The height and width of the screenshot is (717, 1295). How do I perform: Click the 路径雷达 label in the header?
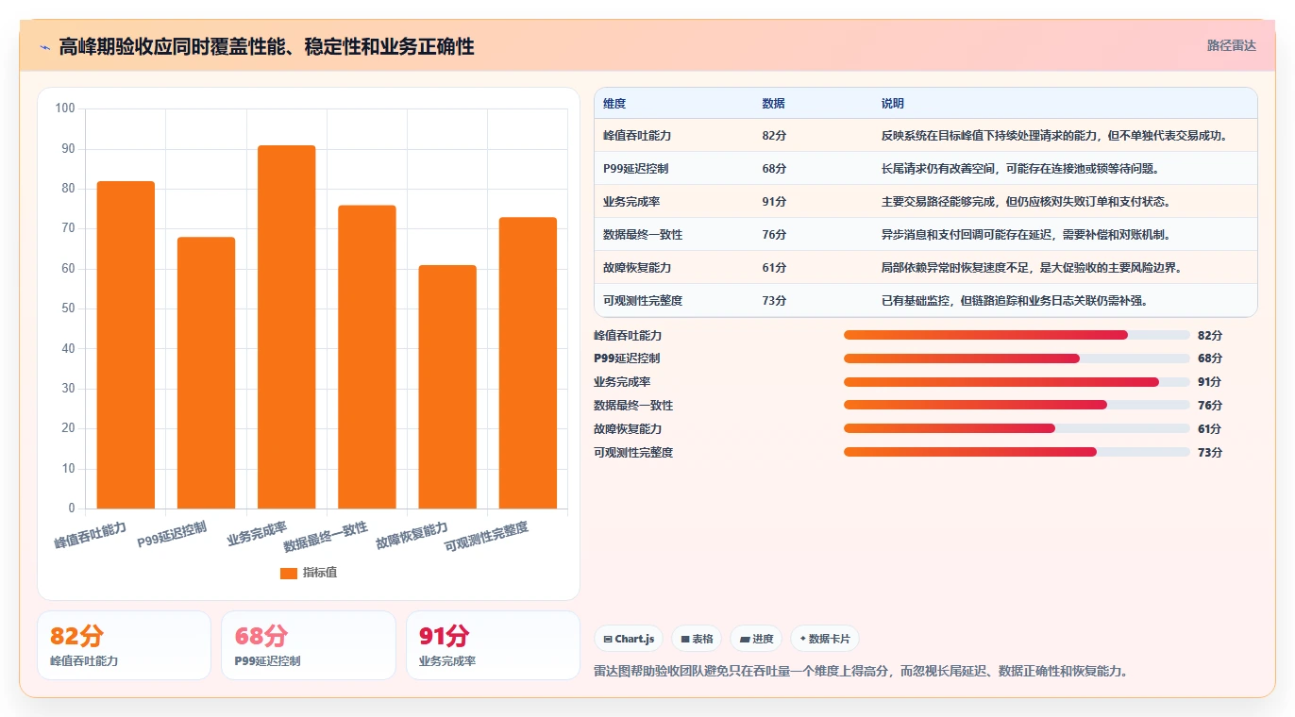[1231, 45]
